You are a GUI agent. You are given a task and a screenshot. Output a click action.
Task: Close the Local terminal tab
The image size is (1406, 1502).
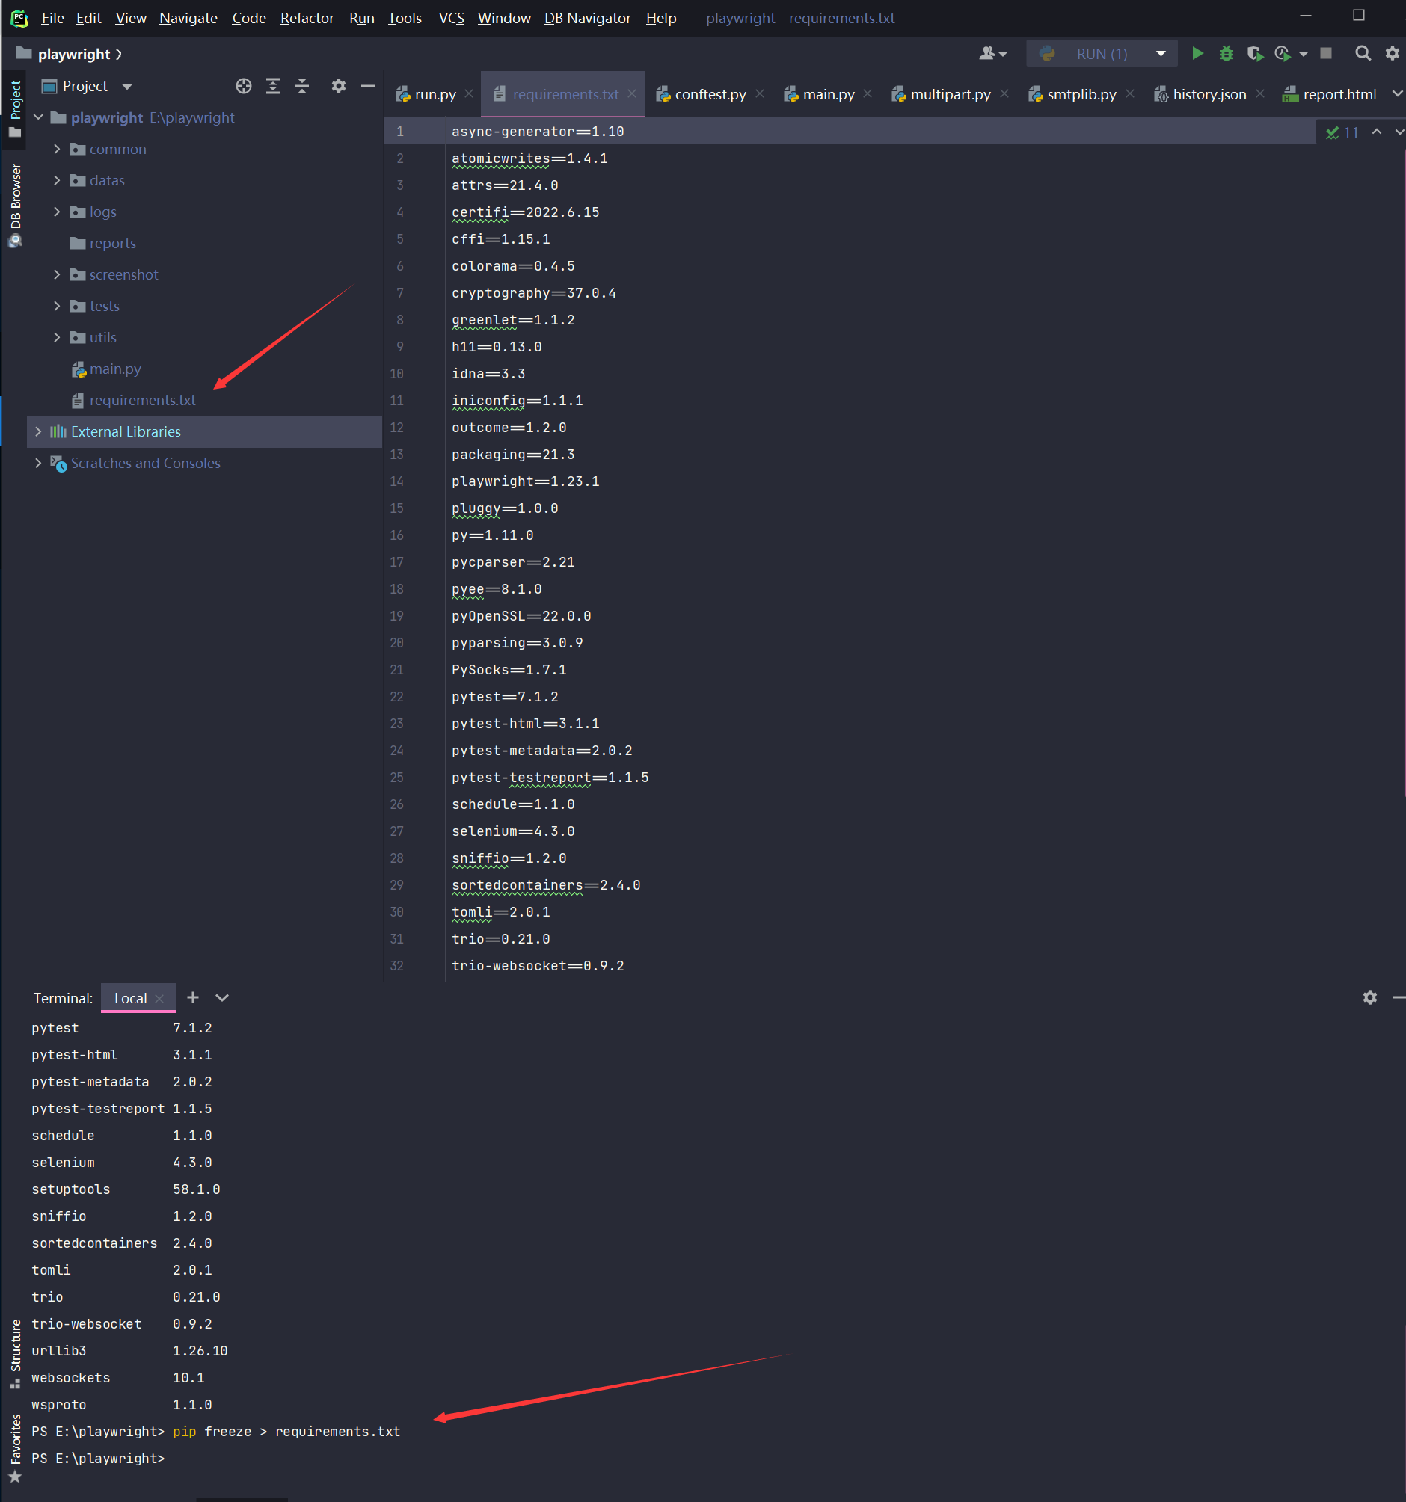[159, 998]
